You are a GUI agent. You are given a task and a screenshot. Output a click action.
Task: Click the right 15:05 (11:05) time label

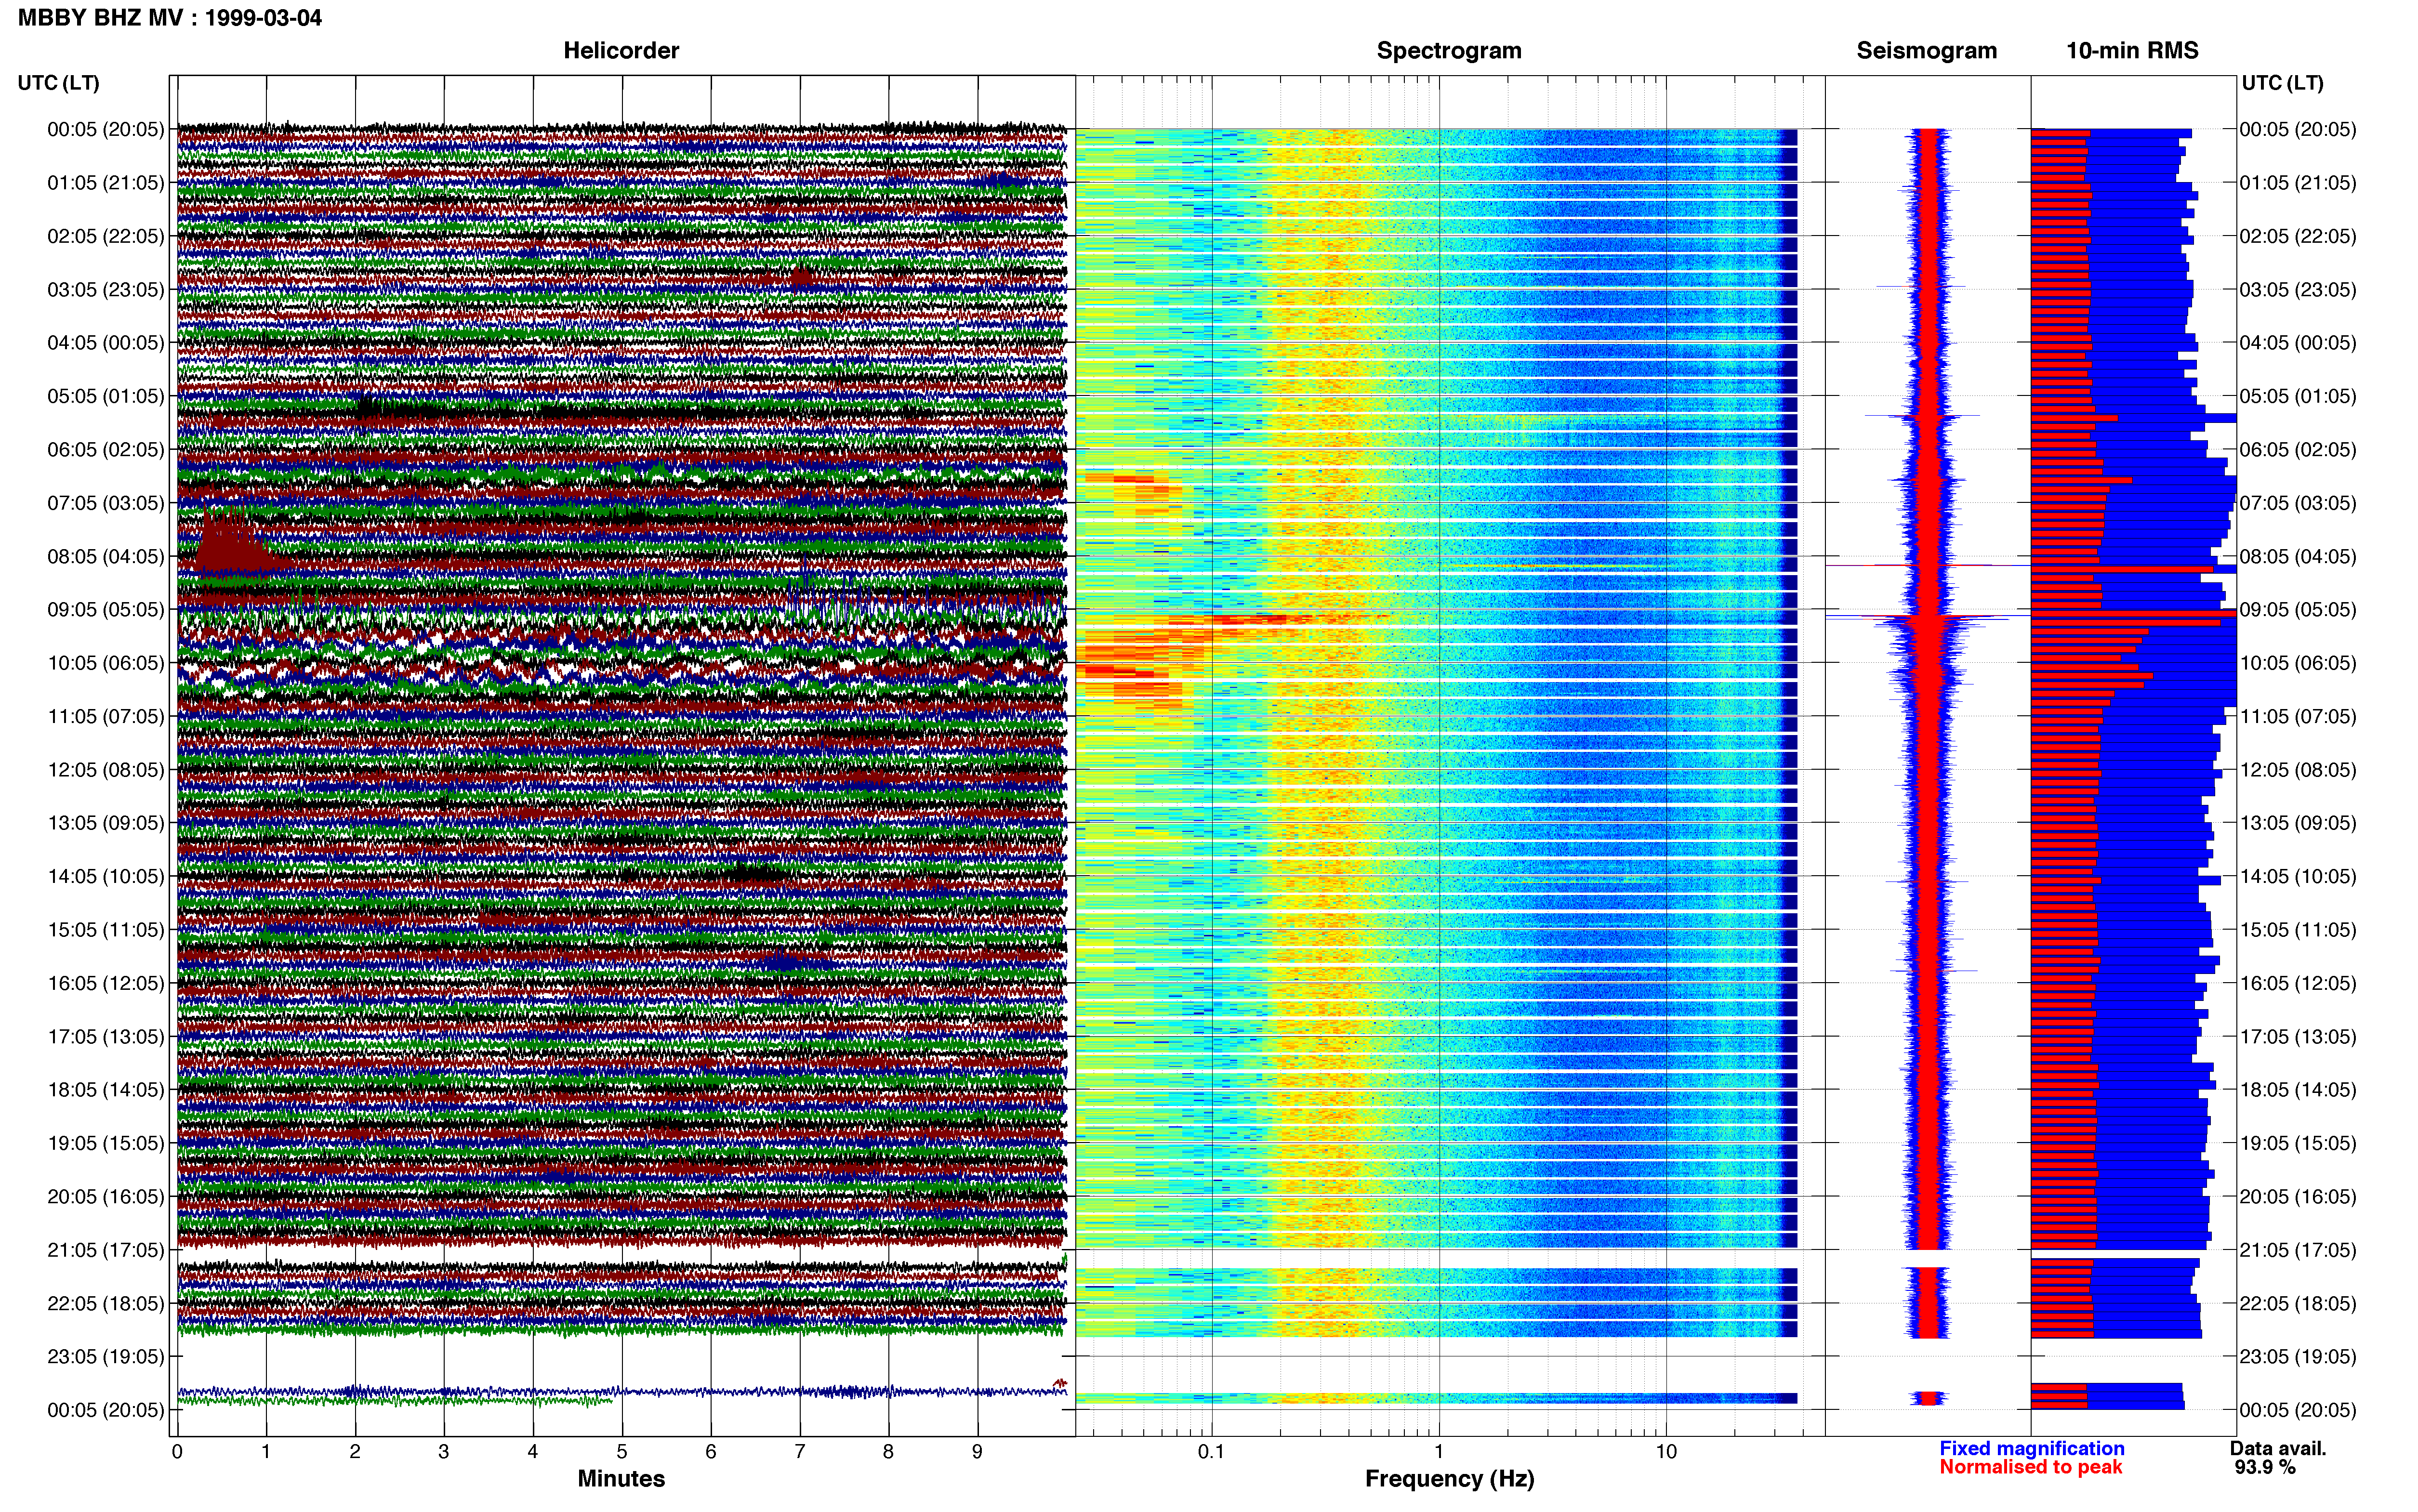pos(2298,930)
